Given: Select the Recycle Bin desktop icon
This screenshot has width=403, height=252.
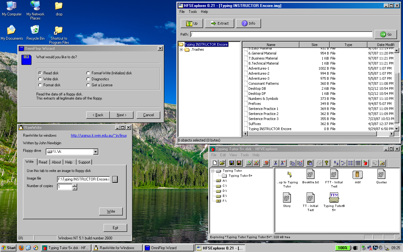Looking at the screenshot, I should 35,33.
